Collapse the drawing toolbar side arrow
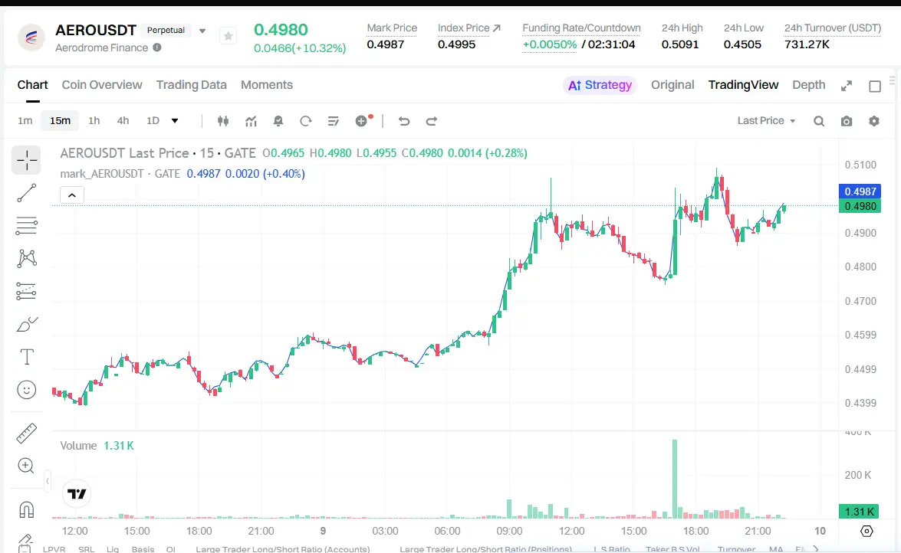 48,481
